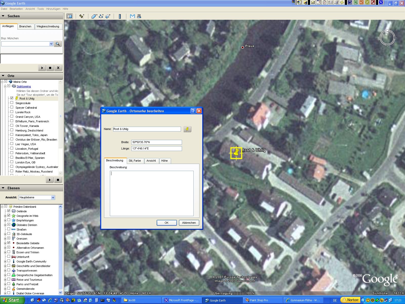Click inside the Beschreibung text area
The image size is (405, 304).
(152, 193)
